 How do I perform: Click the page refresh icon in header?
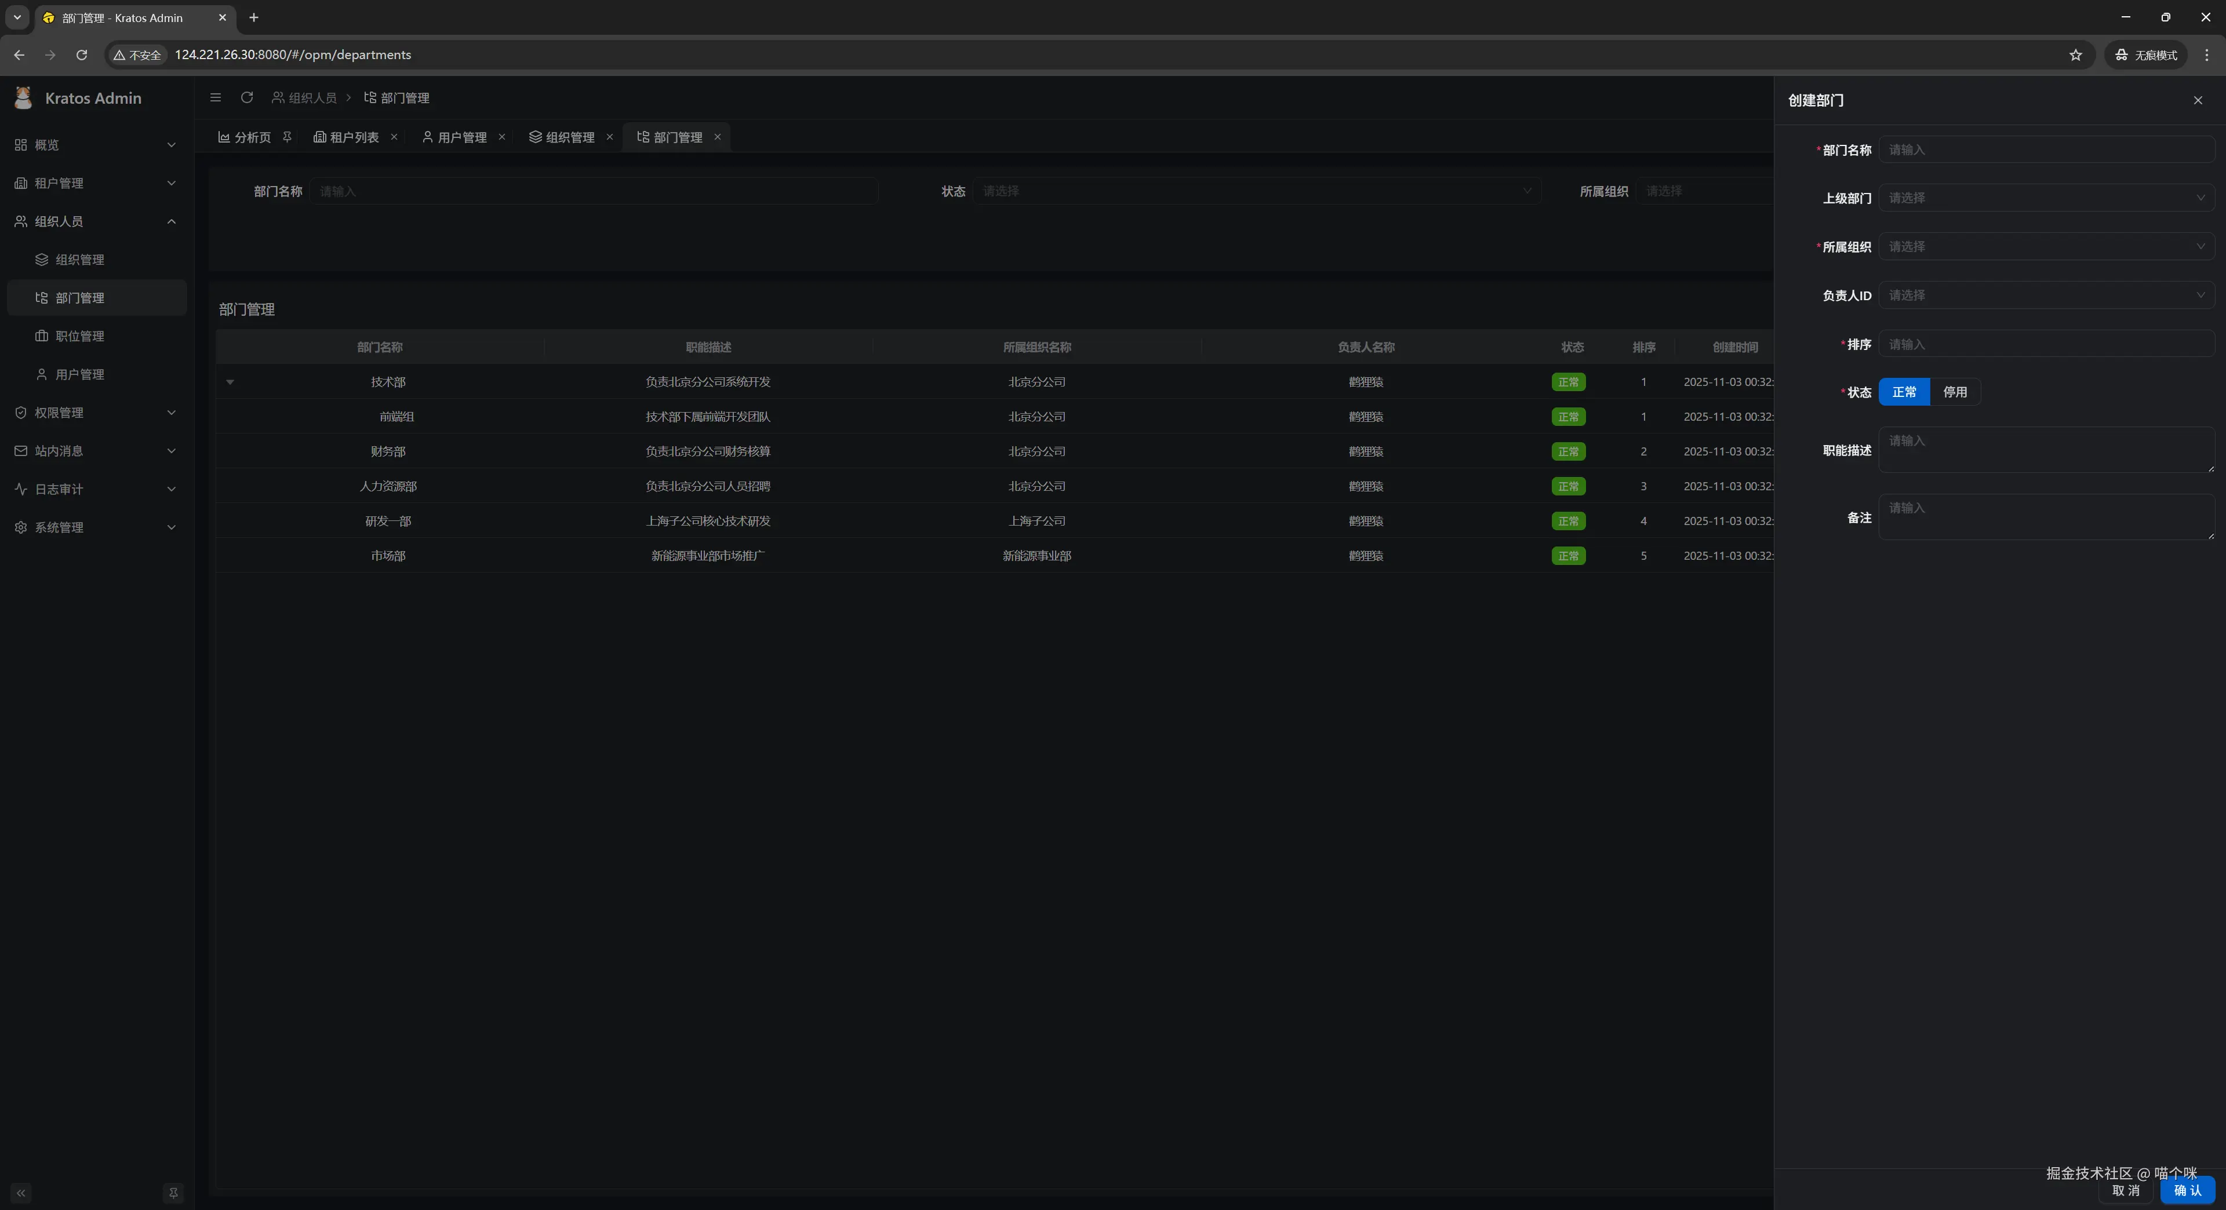pyautogui.click(x=247, y=97)
